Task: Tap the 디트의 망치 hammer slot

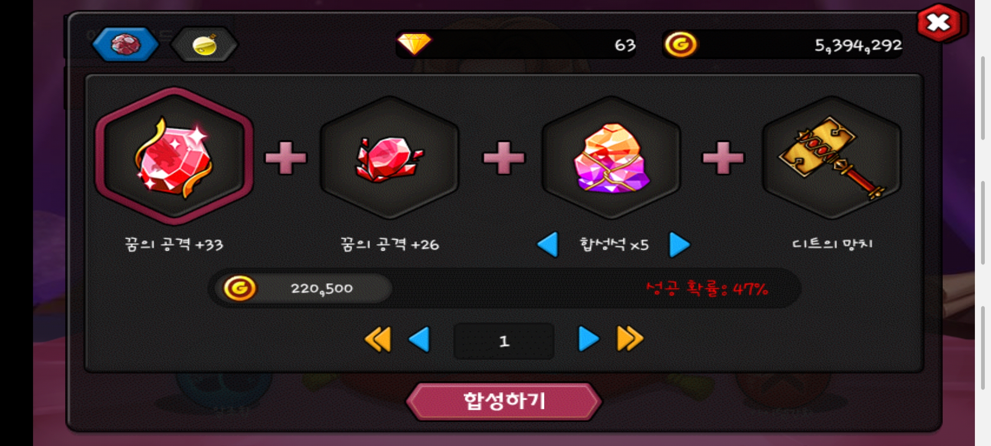Action: 831,158
